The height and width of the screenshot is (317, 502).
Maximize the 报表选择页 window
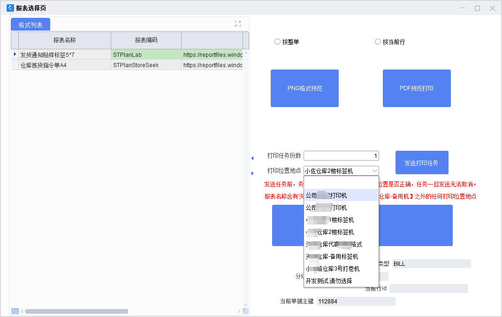point(477,8)
